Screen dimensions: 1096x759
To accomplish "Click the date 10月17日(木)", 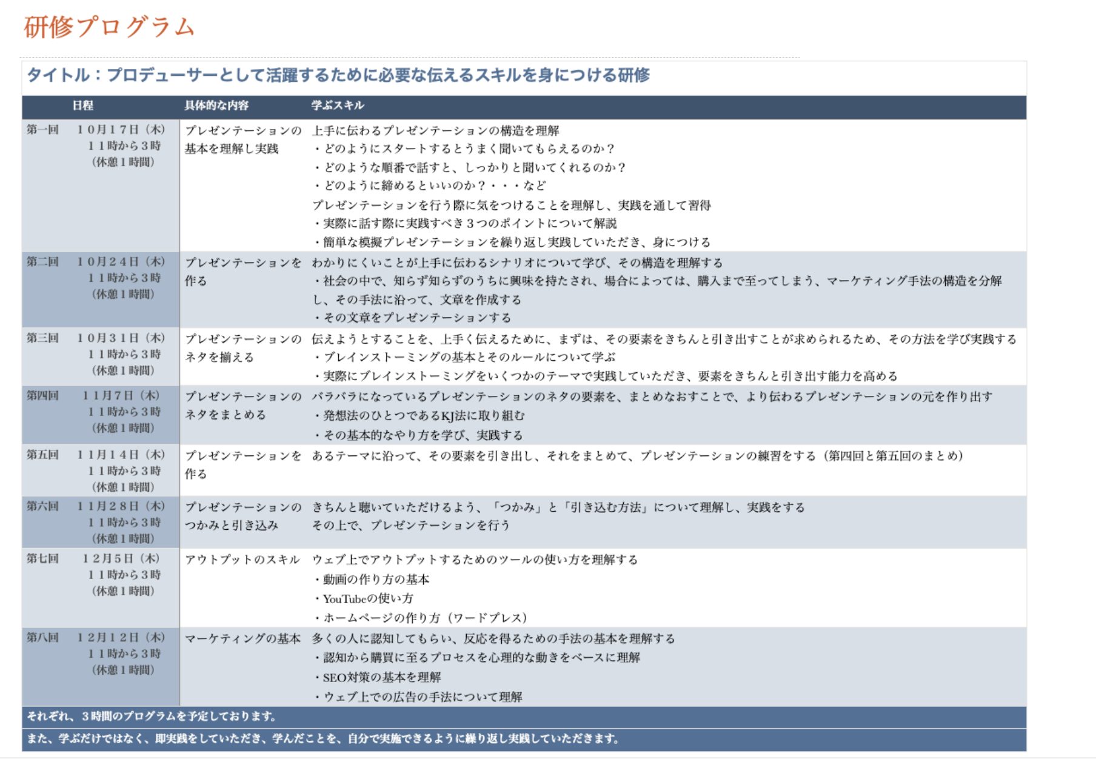I will click(x=121, y=129).
